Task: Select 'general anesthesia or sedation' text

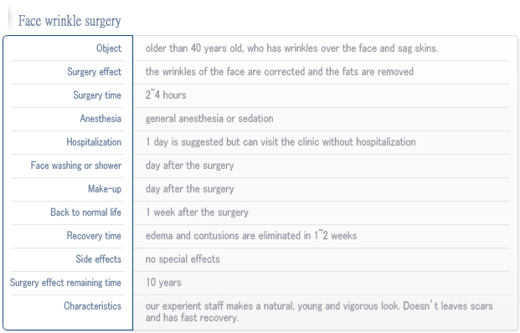Action: point(209,119)
